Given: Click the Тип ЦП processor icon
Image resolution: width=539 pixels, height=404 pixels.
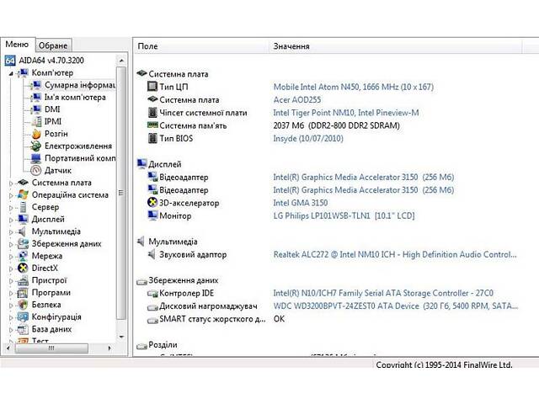Looking at the screenshot, I should pos(152,87).
